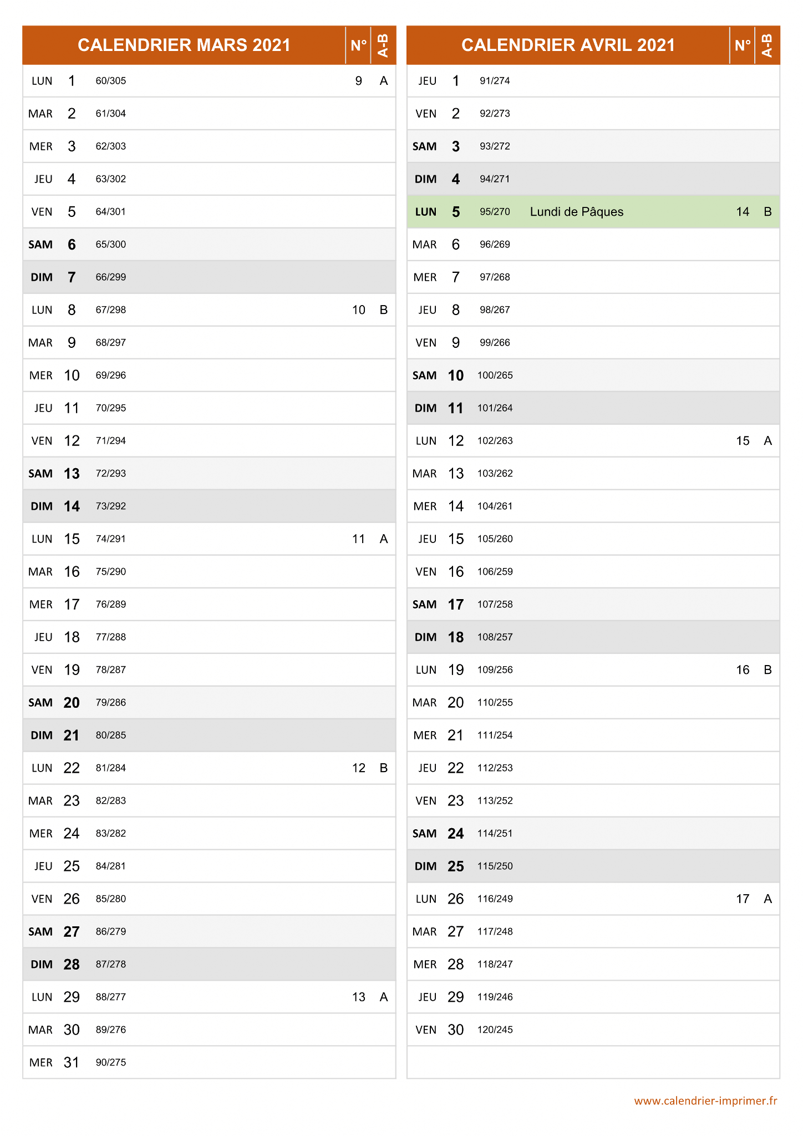Click the VEN 30 April row
The height and width of the screenshot is (1136, 803).
[593, 1030]
